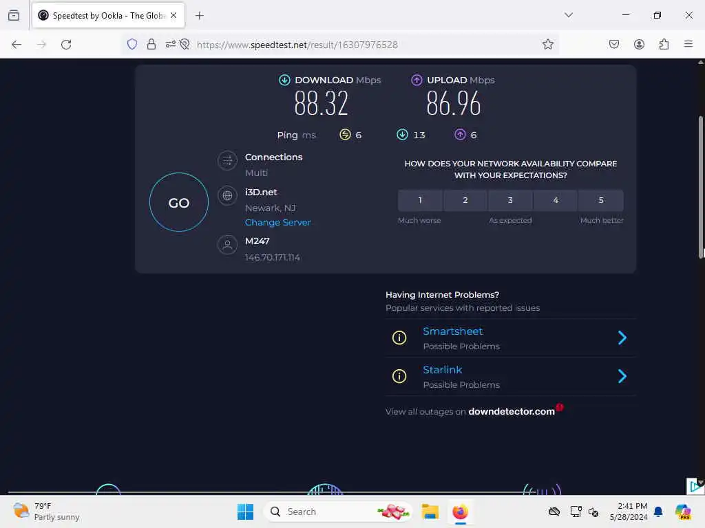The image size is (705, 528).
Task: Open the Firefox View button
Action: point(14,15)
